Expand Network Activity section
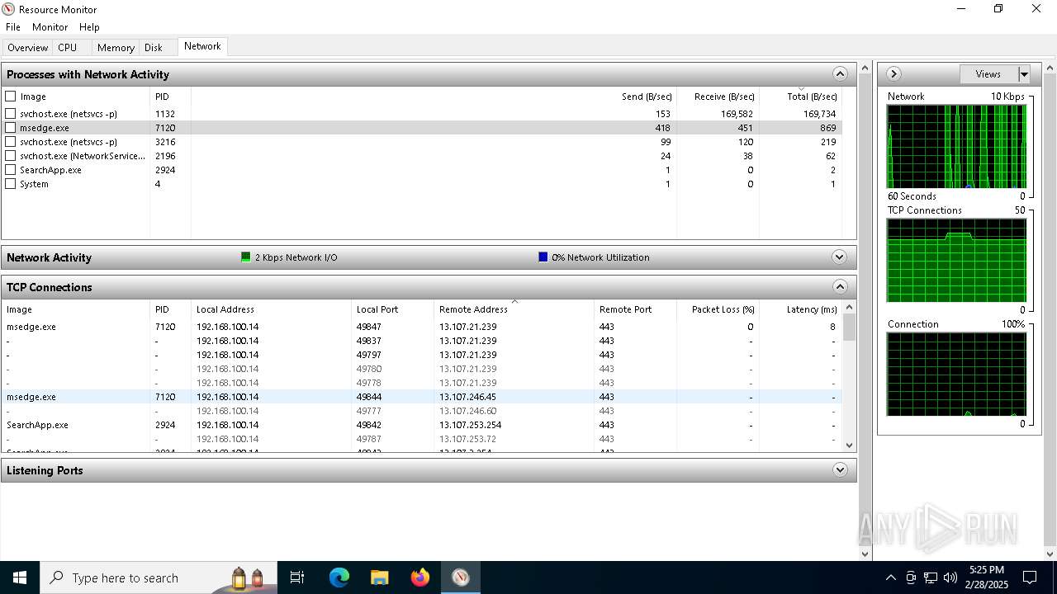 click(840, 257)
